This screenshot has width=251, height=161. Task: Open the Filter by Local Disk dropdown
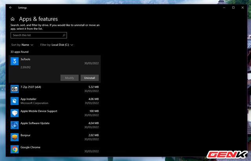pos(57,45)
